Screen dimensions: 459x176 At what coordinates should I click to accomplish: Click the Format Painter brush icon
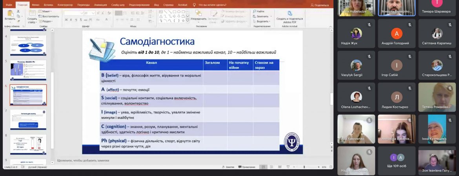pos(18,21)
